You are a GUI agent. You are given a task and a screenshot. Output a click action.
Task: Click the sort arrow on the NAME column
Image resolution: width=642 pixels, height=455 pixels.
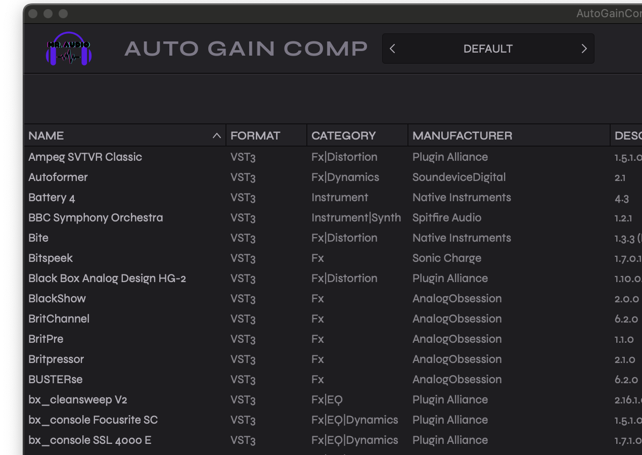pyautogui.click(x=217, y=135)
